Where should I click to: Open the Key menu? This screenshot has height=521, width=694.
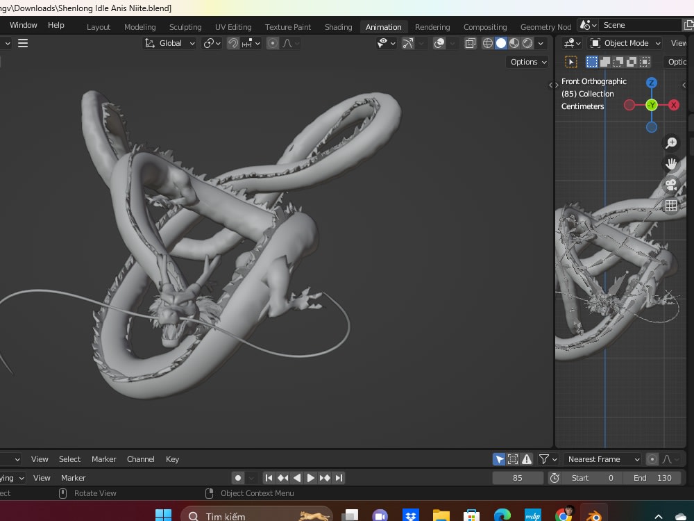(172, 459)
